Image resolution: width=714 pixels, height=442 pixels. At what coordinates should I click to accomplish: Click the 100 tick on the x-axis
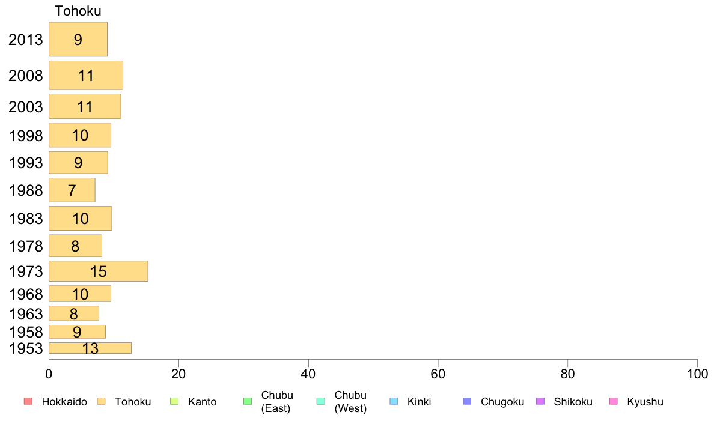pyautogui.click(x=697, y=374)
